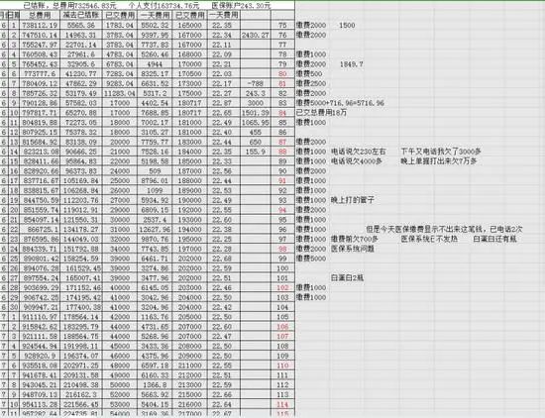Screen dimensions: 545x418
Task: Select the cell with total 866725.1
Action: click(x=40, y=230)
